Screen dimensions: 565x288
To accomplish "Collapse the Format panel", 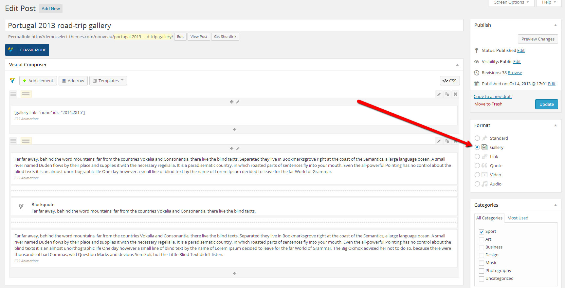I will point(555,125).
